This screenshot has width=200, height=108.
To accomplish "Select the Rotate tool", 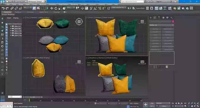I will (56, 8).
